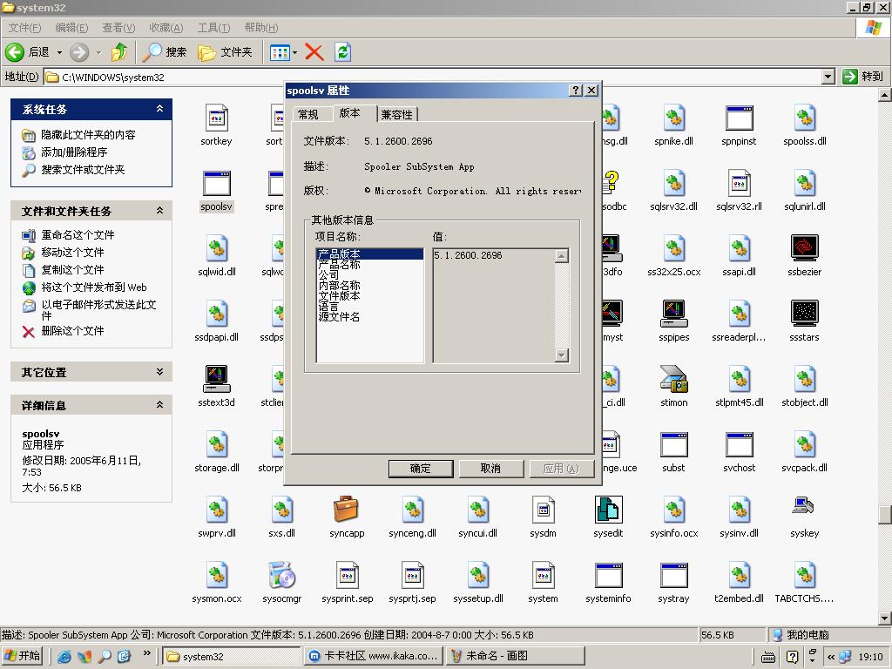Select 公司 in the item name list
Screen dimensions: 892x669
(328, 275)
